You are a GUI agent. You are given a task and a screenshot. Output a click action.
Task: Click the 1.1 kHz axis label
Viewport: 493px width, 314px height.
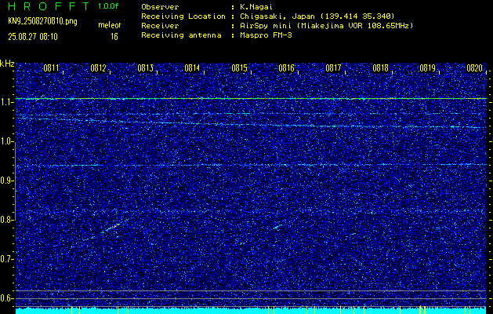click(x=6, y=102)
